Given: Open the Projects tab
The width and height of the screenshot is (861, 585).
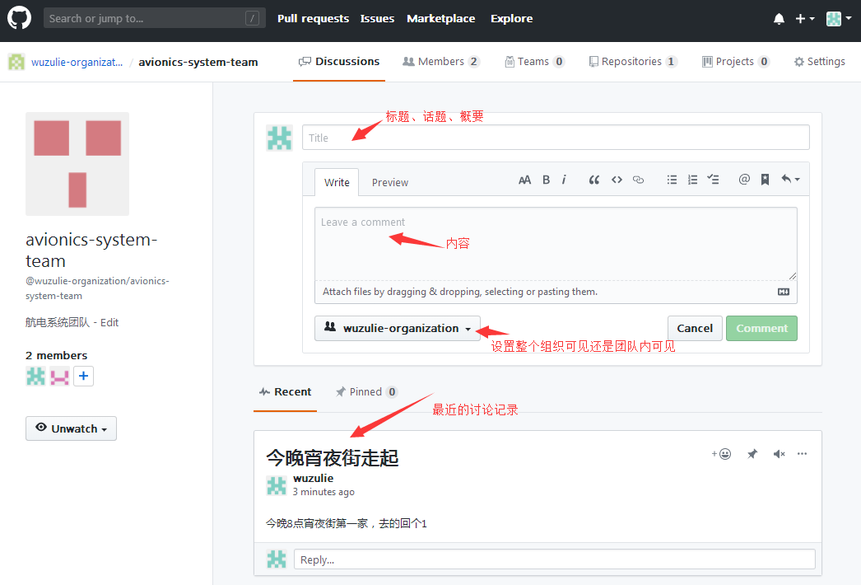Looking at the screenshot, I should click(x=736, y=62).
